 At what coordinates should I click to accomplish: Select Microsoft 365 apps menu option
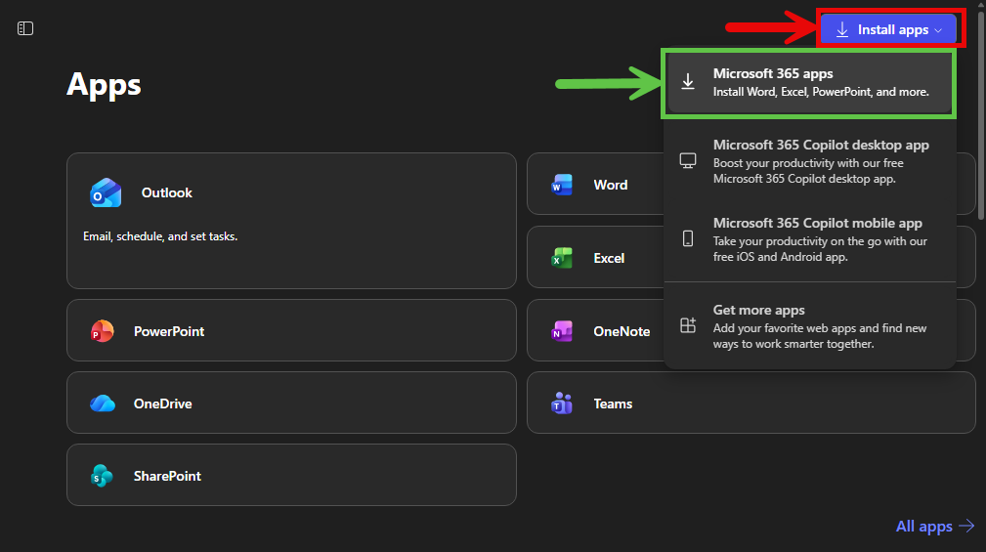[809, 82]
